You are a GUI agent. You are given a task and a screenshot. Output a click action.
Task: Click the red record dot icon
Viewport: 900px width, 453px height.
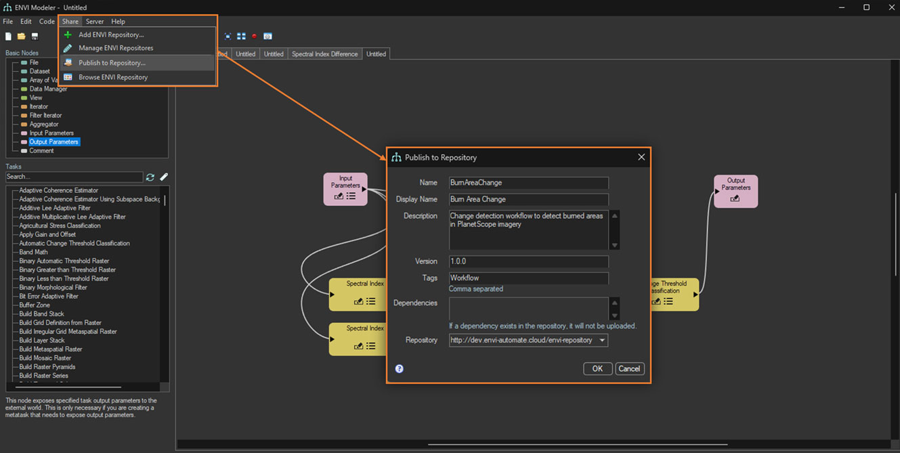point(255,37)
